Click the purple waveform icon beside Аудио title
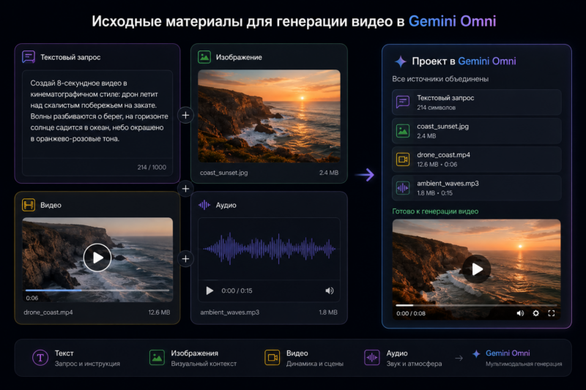586x390 pixels. tap(204, 205)
